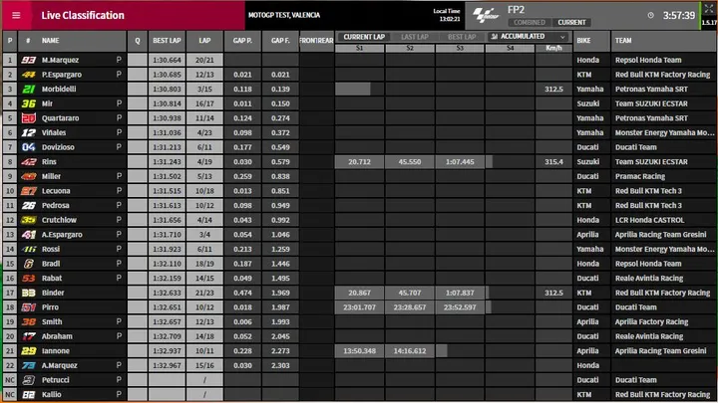
Task: Select the BEST LAP sector tab
Action: coord(462,37)
